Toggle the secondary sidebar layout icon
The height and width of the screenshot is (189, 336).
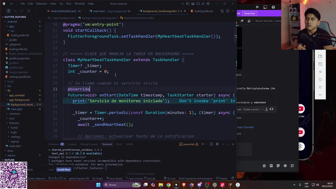tap(198, 4)
